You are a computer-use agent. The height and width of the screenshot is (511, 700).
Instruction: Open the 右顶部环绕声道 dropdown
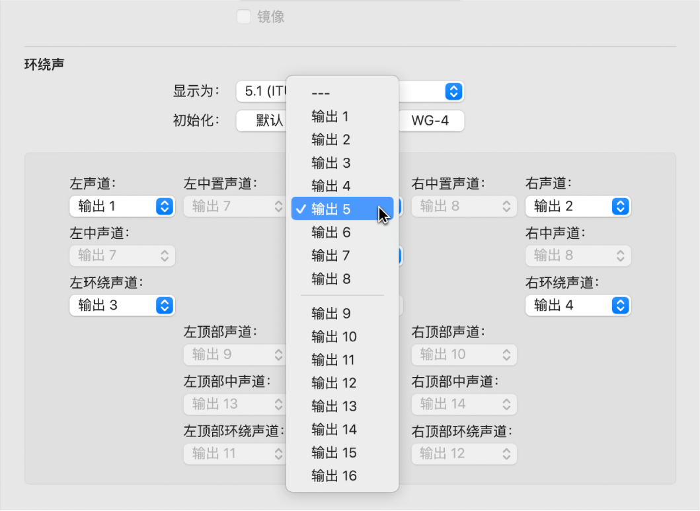click(463, 454)
